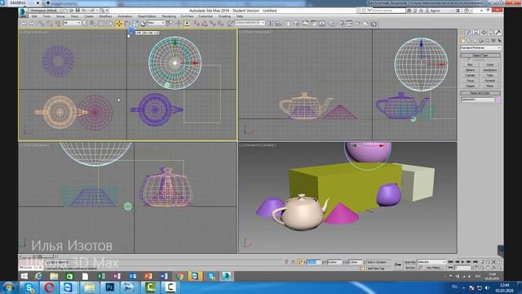Click the Zoom Extents All Selected icon
Image resolution: width=522 pixels, height=294 pixels.
499,262
